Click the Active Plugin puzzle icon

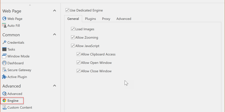(x=4, y=77)
